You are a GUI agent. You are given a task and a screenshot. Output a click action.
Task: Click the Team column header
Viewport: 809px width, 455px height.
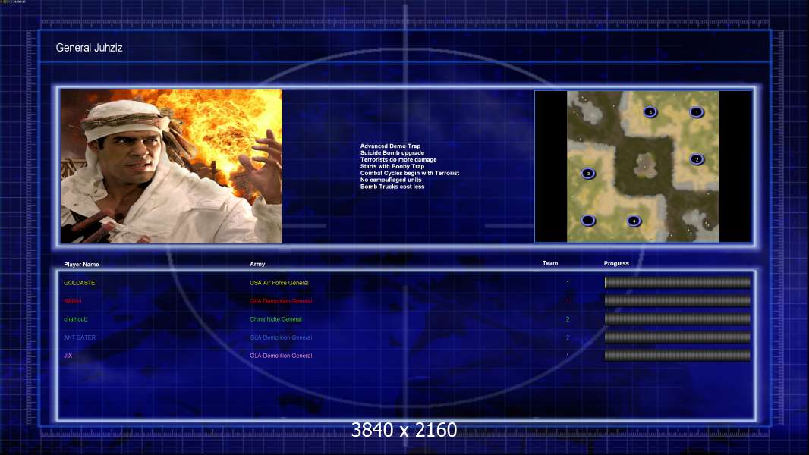550,263
